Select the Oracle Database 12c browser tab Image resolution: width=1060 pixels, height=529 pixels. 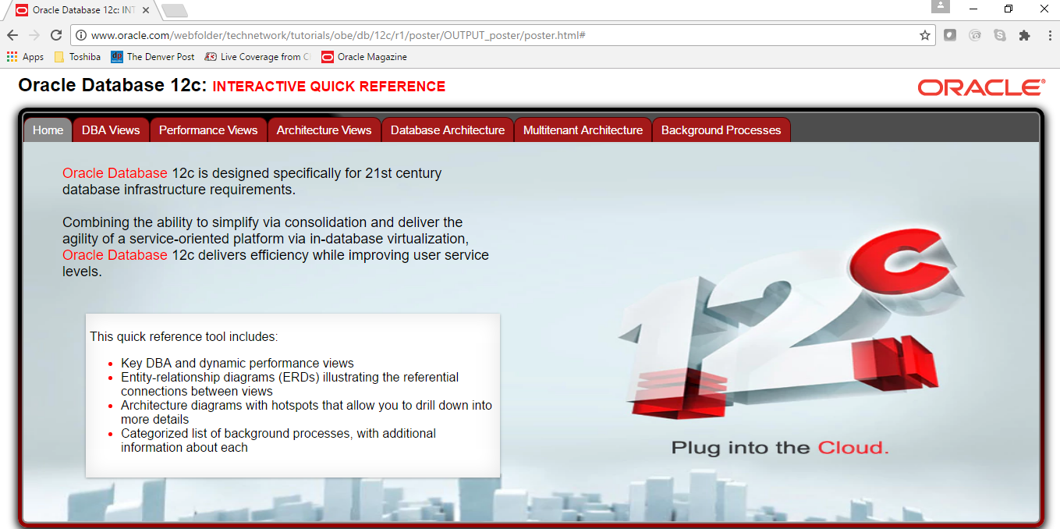(x=83, y=10)
